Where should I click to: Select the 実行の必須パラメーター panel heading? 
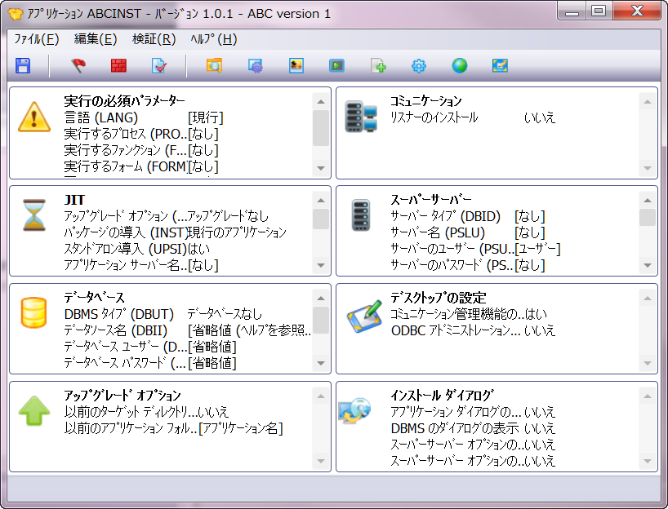[124, 101]
